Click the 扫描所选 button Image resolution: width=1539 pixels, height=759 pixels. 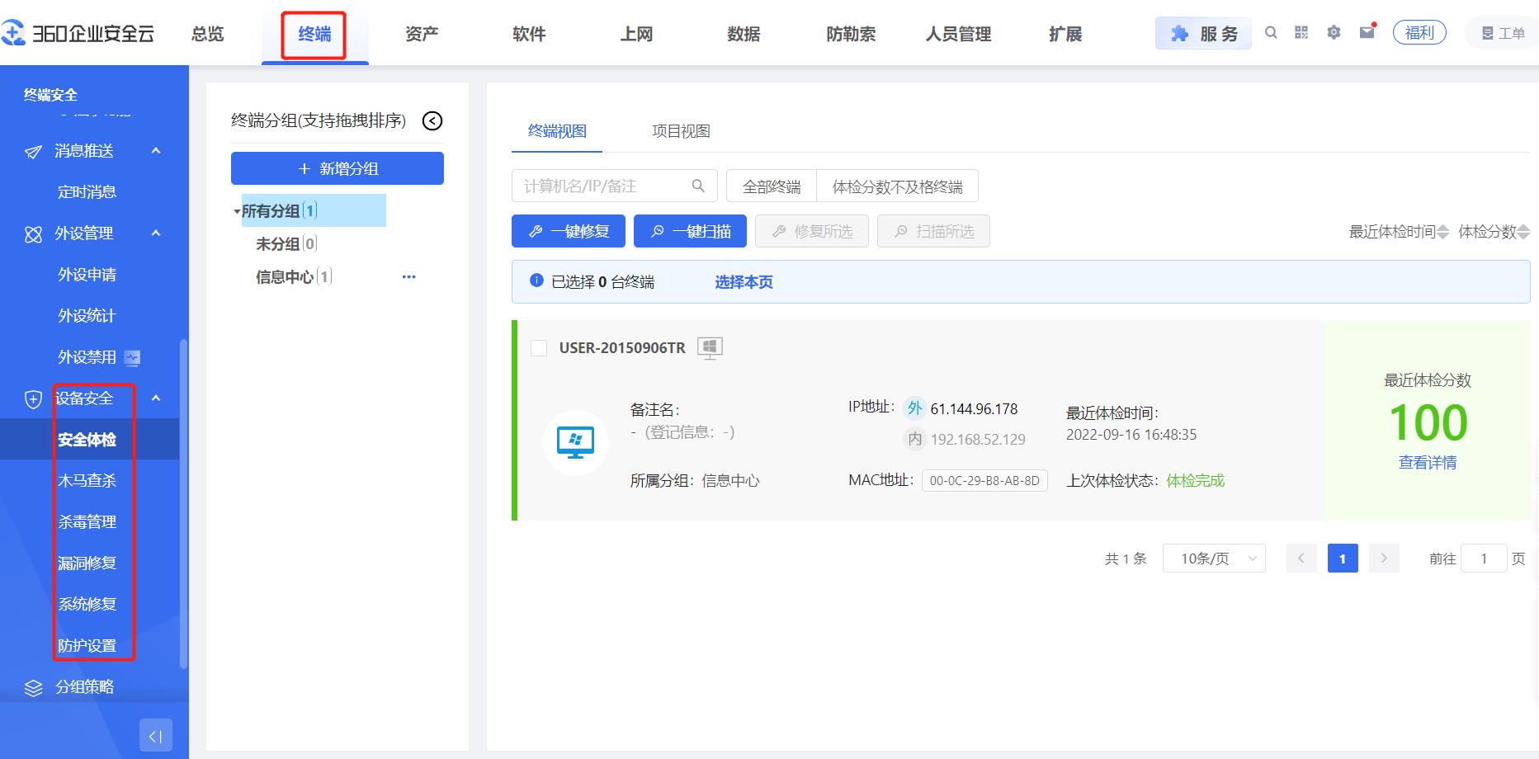(x=933, y=231)
